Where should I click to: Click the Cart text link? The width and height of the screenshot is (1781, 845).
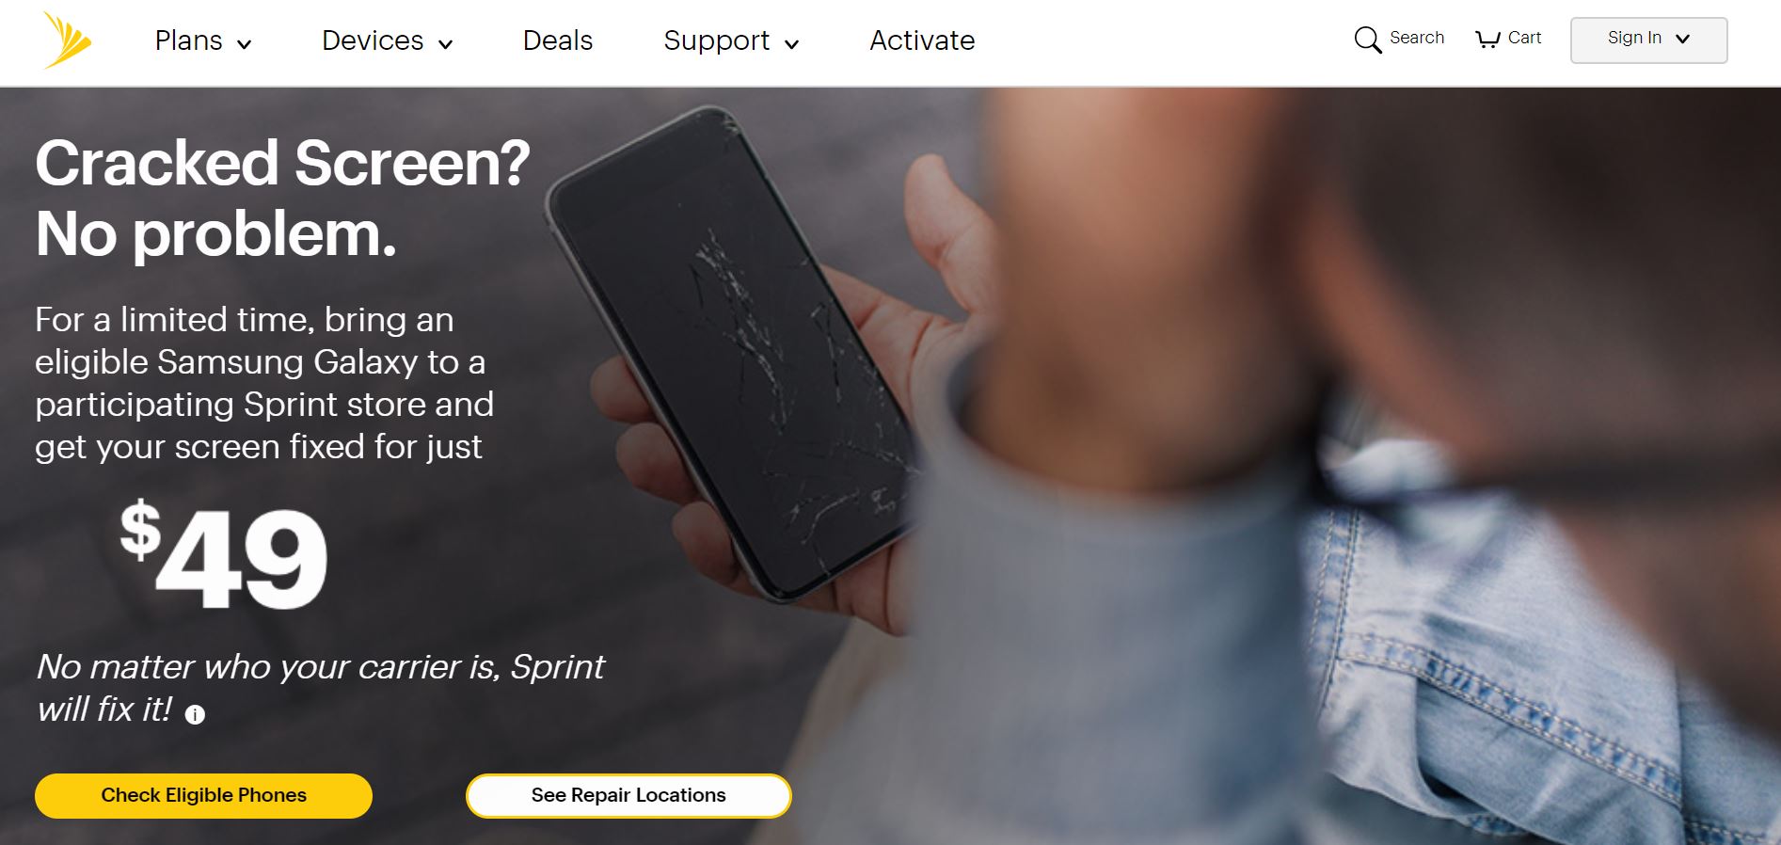point(1524,38)
